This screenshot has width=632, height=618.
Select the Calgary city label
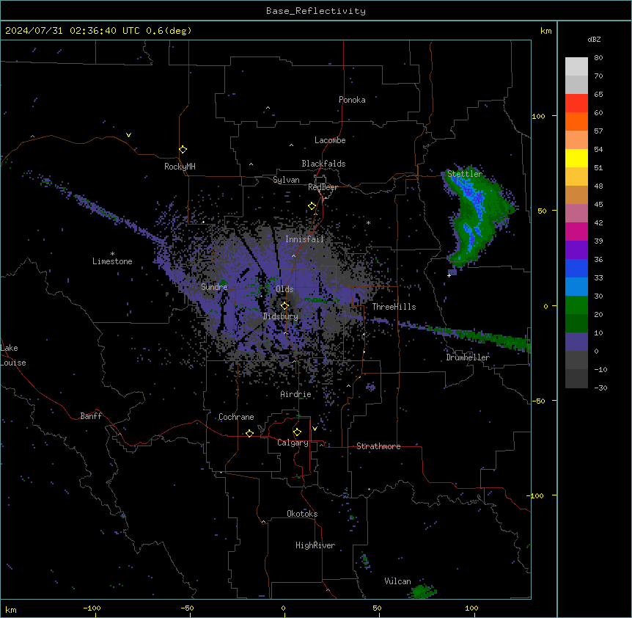point(293,443)
